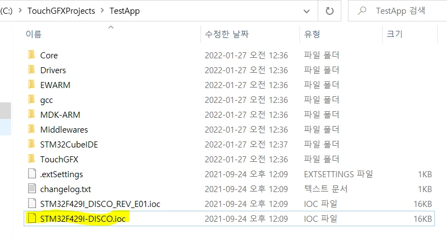The image size is (447, 235).
Task: Sort files by 크기 column
Action: pyautogui.click(x=394, y=34)
